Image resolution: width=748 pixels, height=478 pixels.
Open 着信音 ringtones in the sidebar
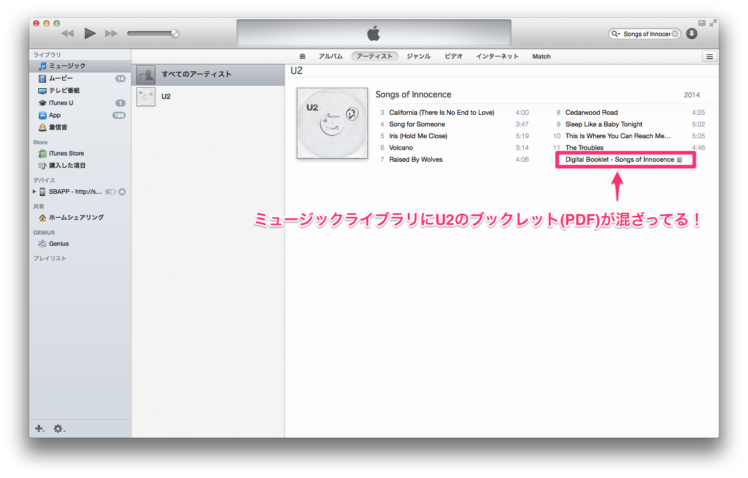coord(80,128)
